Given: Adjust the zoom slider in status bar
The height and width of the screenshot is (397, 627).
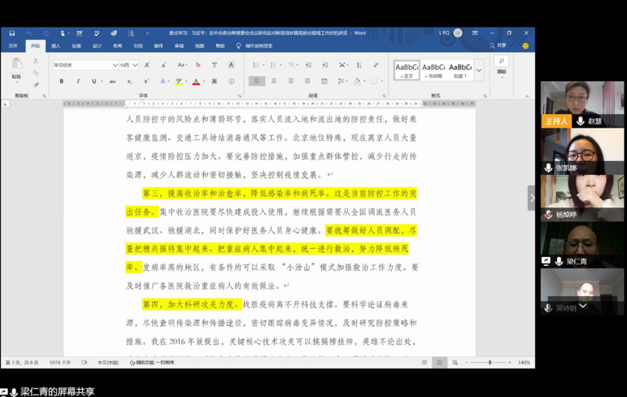Looking at the screenshot, I should click(x=490, y=362).
